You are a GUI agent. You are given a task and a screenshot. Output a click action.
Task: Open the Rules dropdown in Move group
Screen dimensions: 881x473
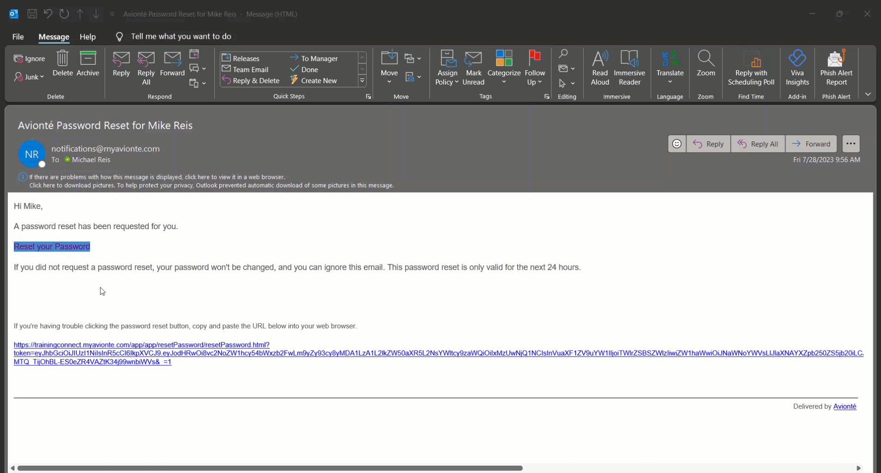pyautogui.click(x=413, y=59)
